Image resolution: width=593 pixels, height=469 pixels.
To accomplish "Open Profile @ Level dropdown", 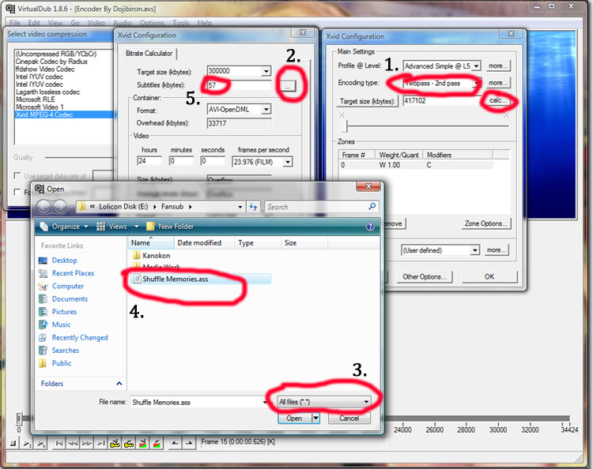I will (x=477, y=66).
